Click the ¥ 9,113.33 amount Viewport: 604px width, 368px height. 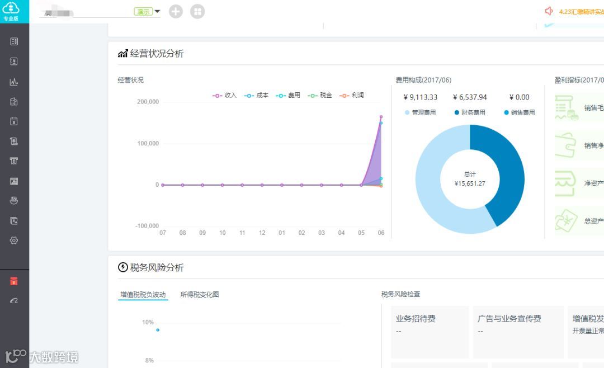[420, 97]
